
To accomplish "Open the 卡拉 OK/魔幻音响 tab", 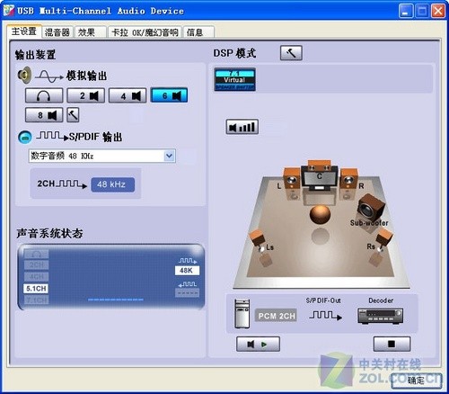I will [145, 32].
